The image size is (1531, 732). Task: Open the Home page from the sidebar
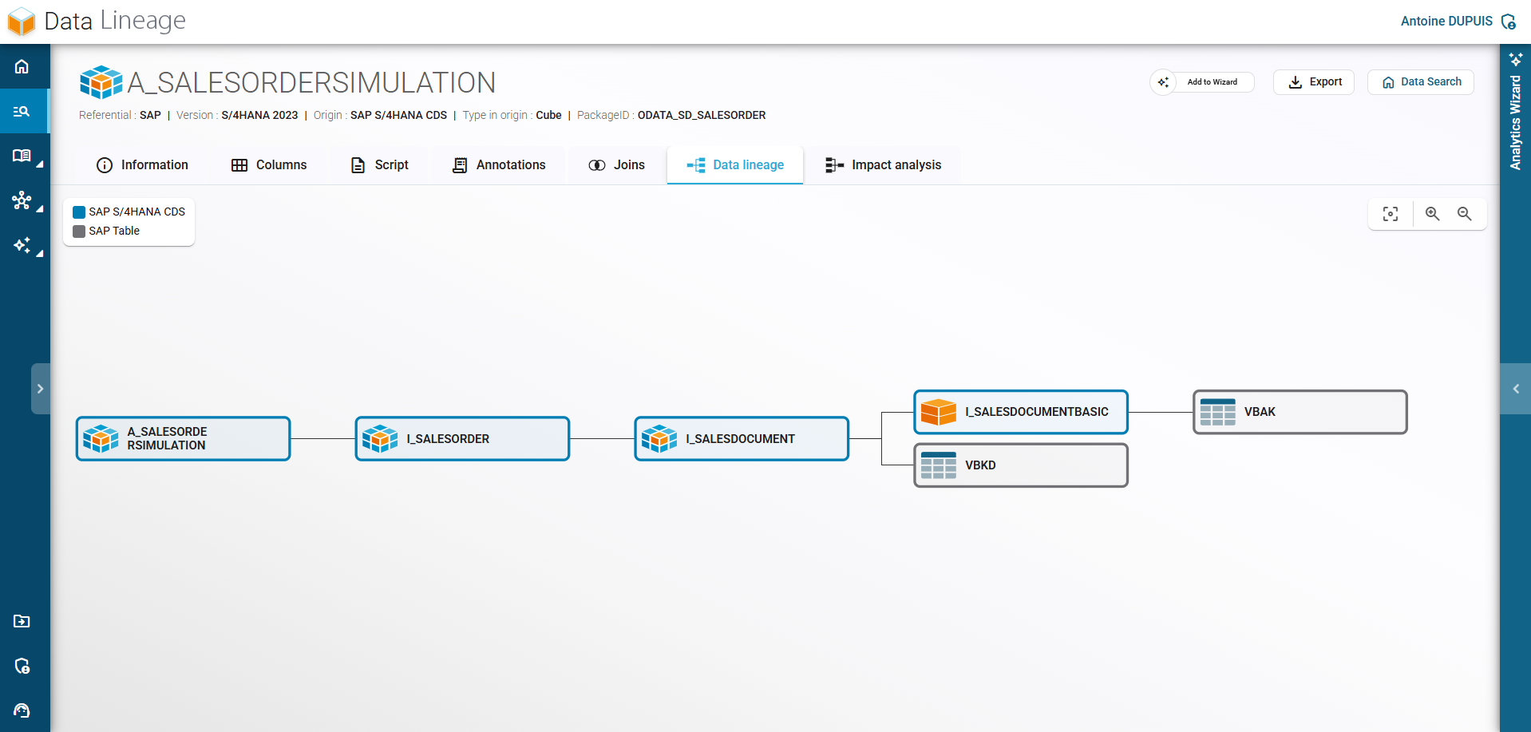point(22,66)
